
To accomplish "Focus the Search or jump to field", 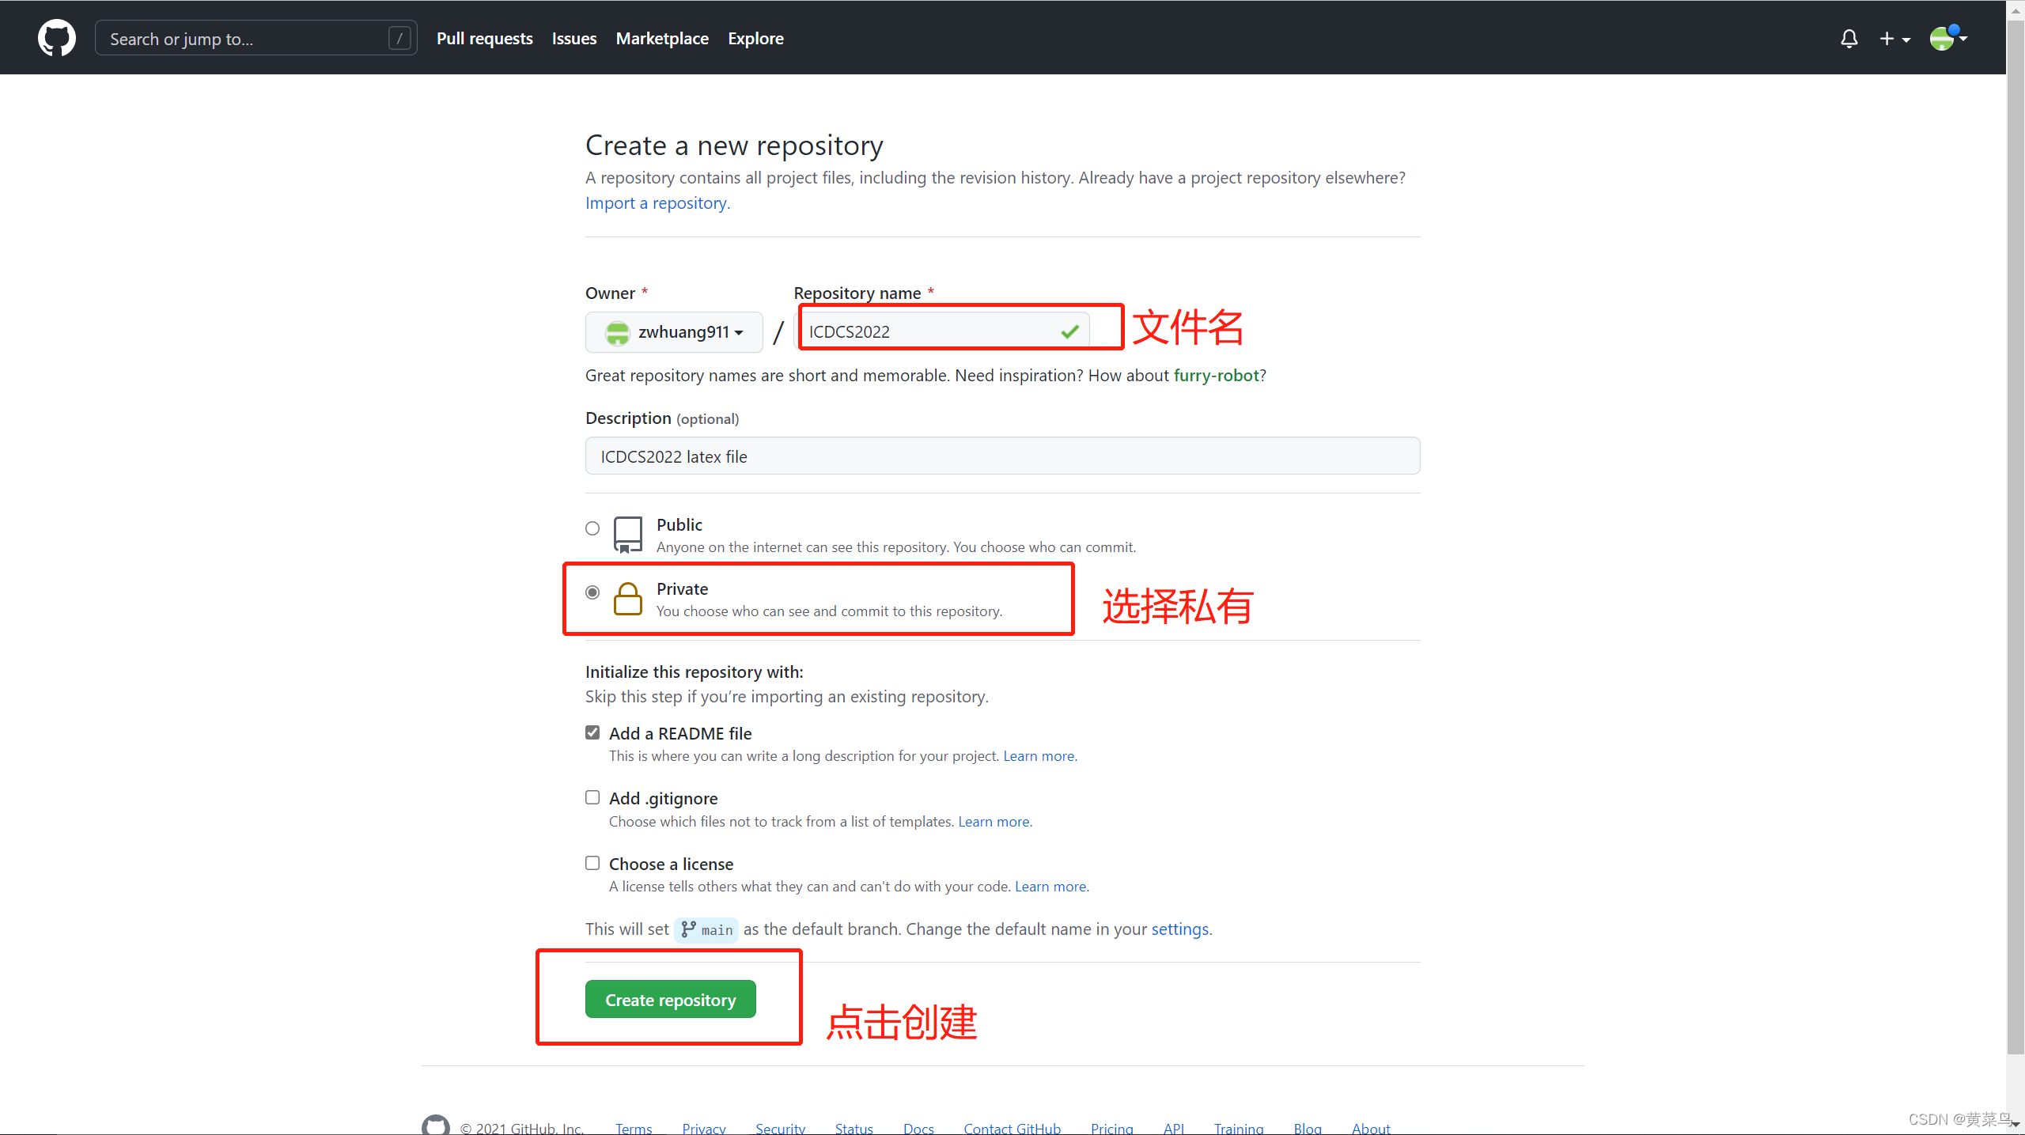I will (255, 38).
